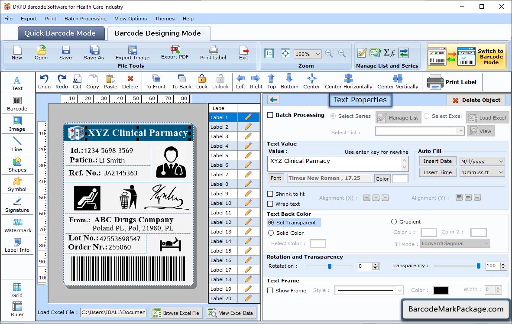
Task: Center object Vertically
Action: pos(398,82)
